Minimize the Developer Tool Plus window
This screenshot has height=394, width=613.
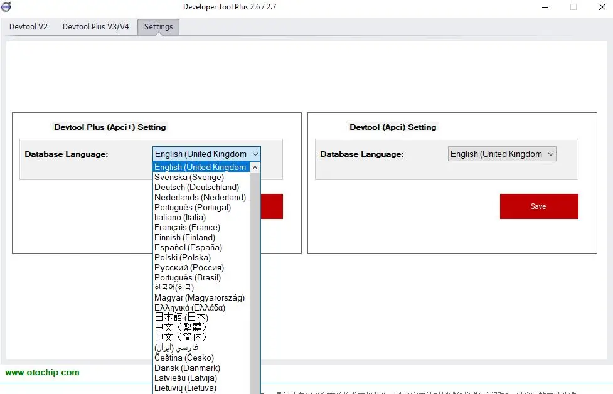pos(545,7)
